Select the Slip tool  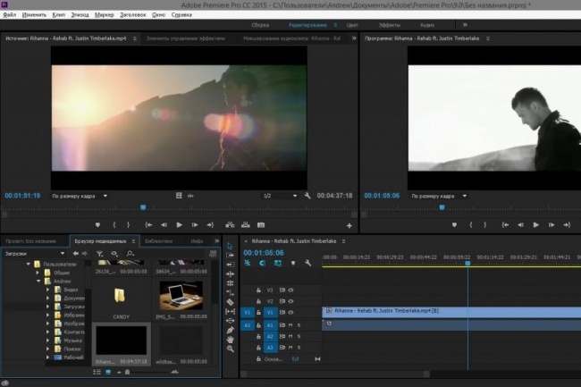pyautogui.click(x=230, y=311)
